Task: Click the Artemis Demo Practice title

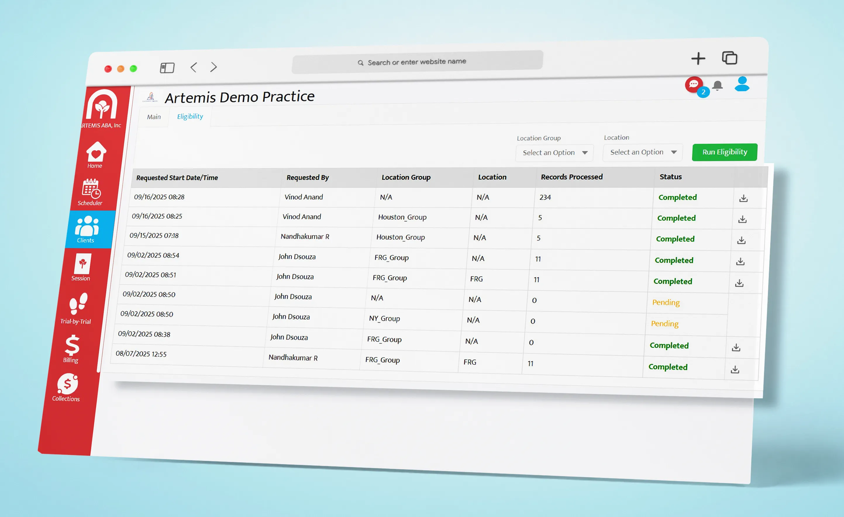Action: [x=240, y=97]
